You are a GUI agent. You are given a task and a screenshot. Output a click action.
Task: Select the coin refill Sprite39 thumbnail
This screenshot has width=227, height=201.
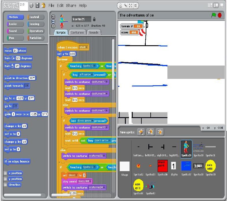[x=211, y=168]
